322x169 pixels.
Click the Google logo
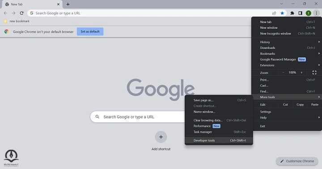click(161, 89)
